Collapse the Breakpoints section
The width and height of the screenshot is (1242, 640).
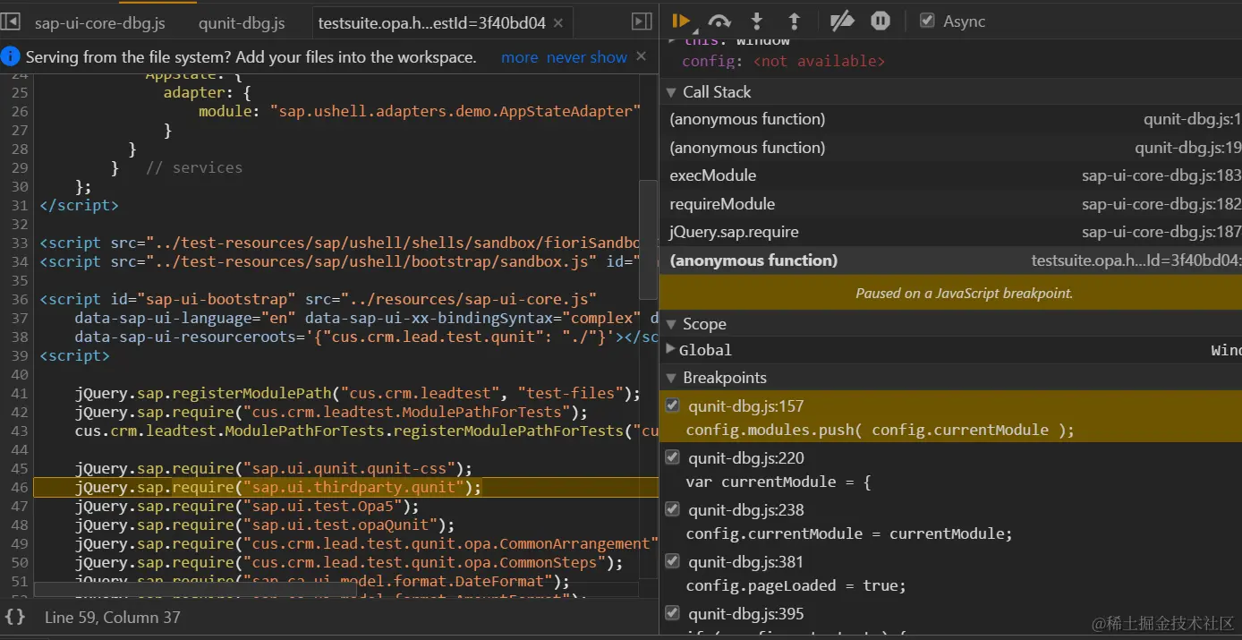coord(671,378)
